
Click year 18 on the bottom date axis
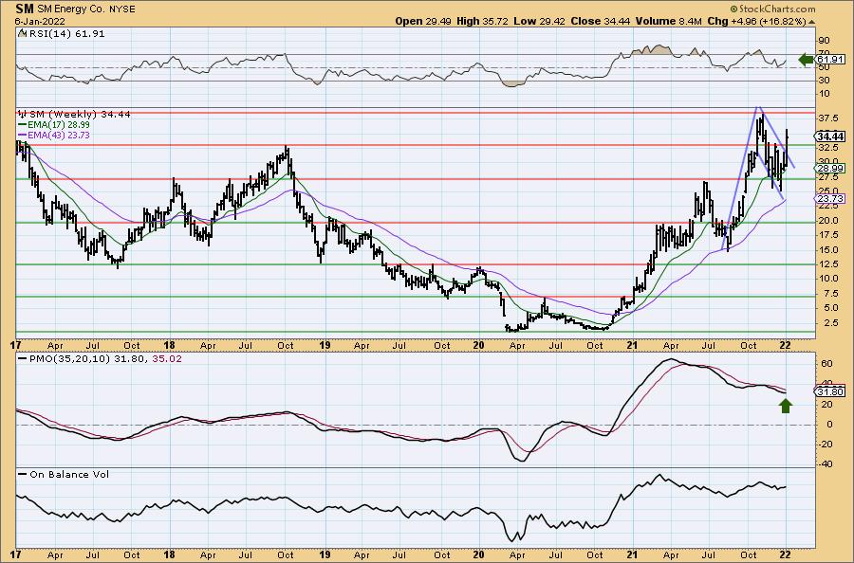coord(169,554)
